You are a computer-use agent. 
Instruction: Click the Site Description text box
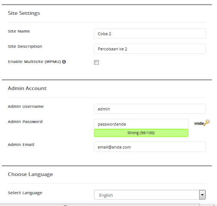click(150, 49)
